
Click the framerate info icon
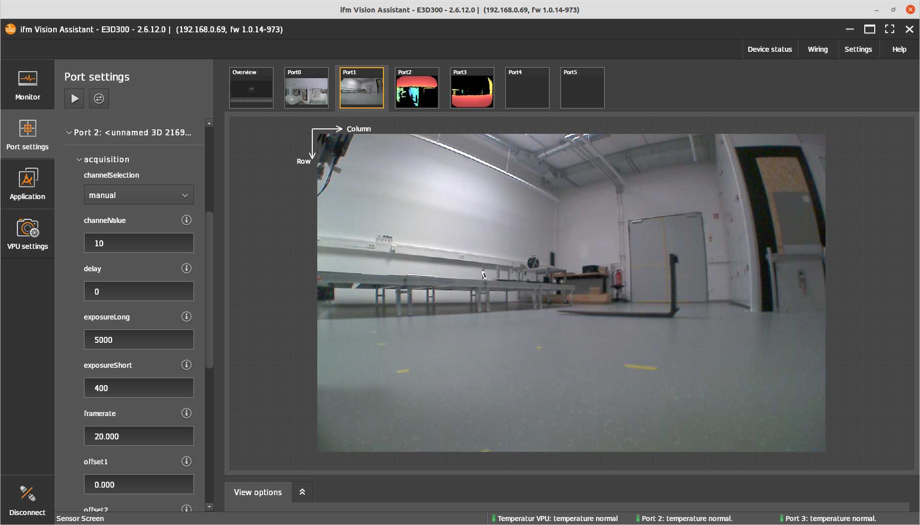[186, 413]
